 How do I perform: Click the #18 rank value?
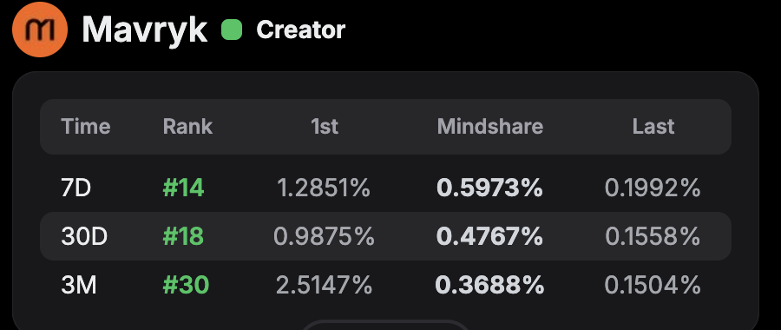click(183, 236)
